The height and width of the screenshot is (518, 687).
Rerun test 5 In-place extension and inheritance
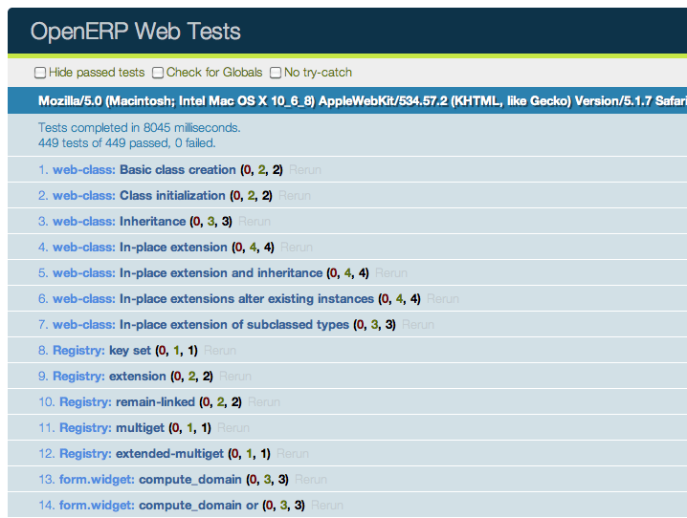[x=391, y=273]
